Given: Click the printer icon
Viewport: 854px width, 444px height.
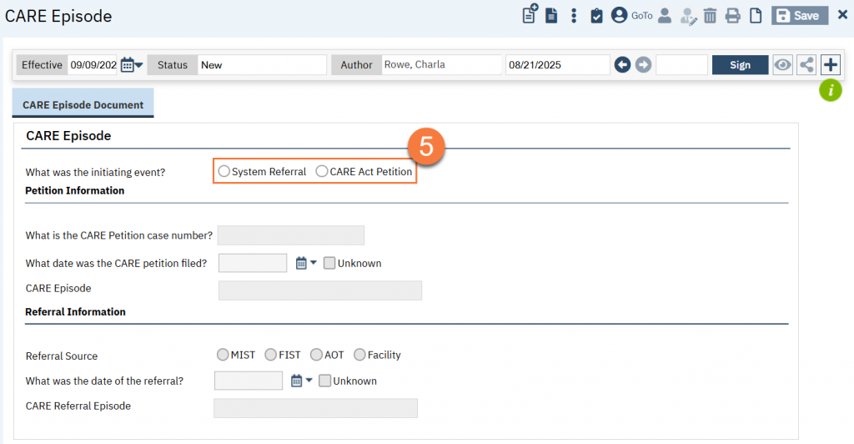Looking at the screenshot, I should coord(732,16).
